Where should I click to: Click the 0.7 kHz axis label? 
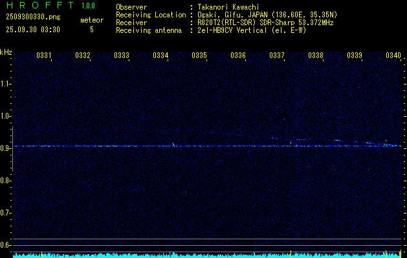[x=5, y=213]
